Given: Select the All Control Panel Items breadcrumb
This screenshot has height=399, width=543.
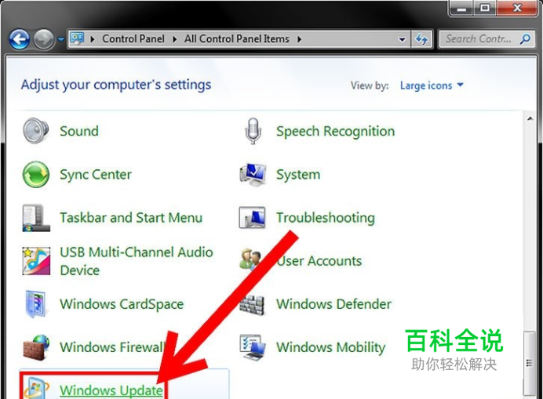Looking at the screenshot, I should click(x=236, y=38).
